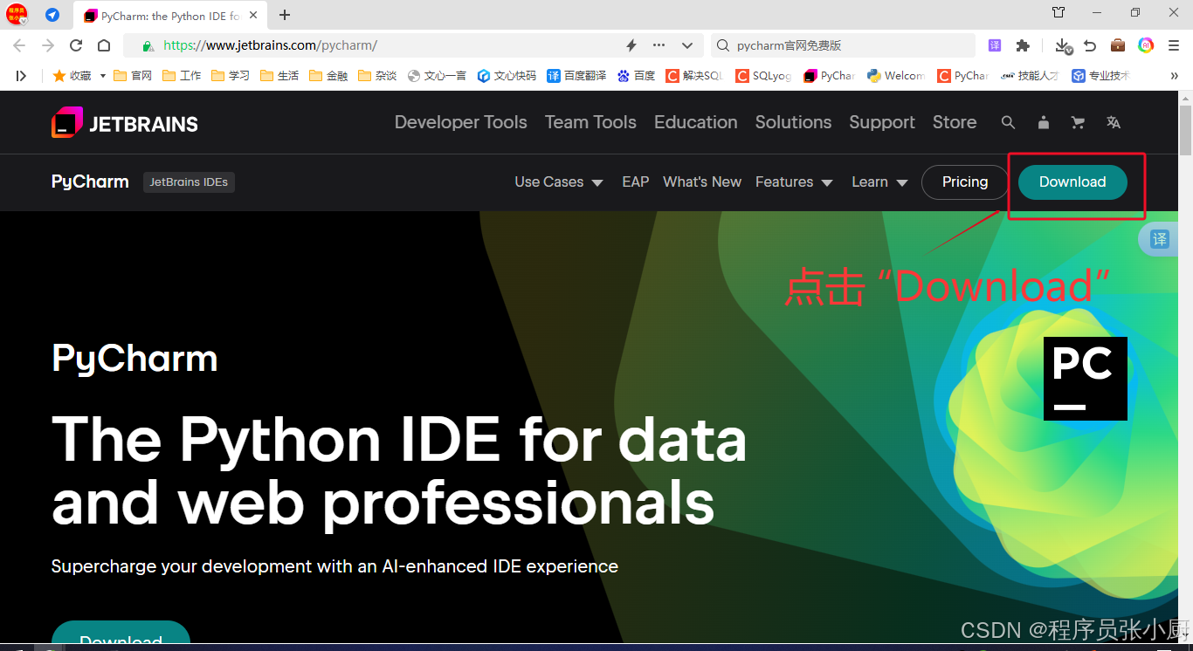Click the undo closed tab arrow icon
1193x651 pixels.
(1090, 45)
